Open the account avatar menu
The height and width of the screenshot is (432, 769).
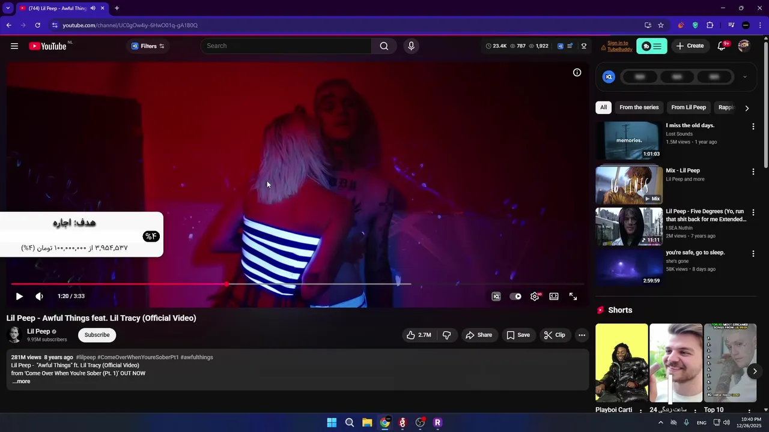coord(744,46)
